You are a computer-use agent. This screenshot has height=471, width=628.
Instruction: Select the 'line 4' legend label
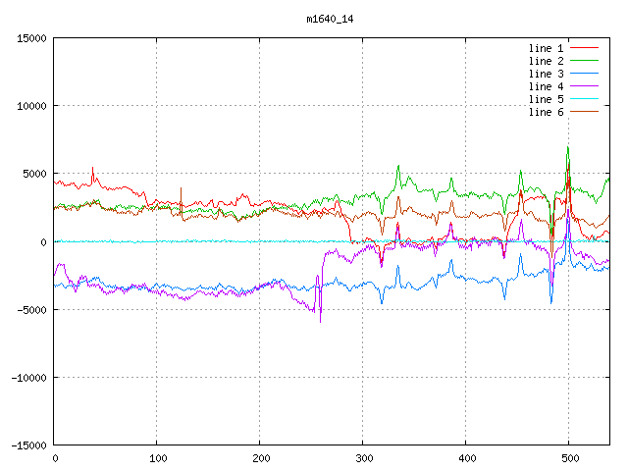546,86
